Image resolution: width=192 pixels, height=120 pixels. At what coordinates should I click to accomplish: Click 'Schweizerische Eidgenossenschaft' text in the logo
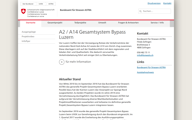[41, 10]
